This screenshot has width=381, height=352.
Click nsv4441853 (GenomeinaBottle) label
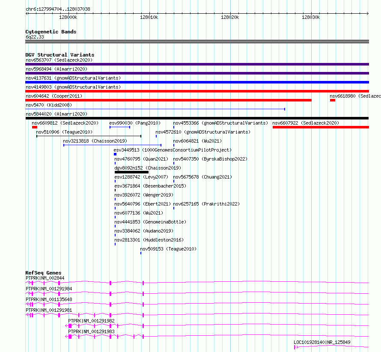[150, 222]
